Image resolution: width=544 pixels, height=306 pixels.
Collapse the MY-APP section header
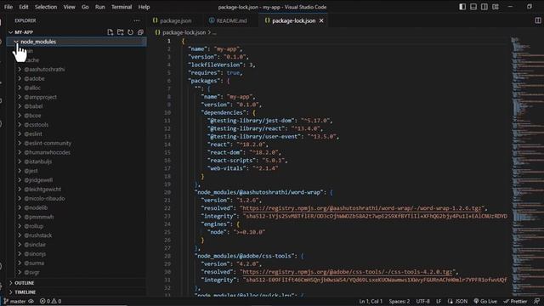click(x=10, y=32)
